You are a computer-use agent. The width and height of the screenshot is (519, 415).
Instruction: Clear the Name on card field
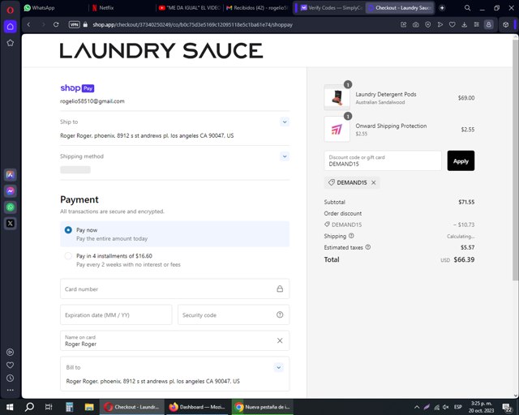(280, 340)
